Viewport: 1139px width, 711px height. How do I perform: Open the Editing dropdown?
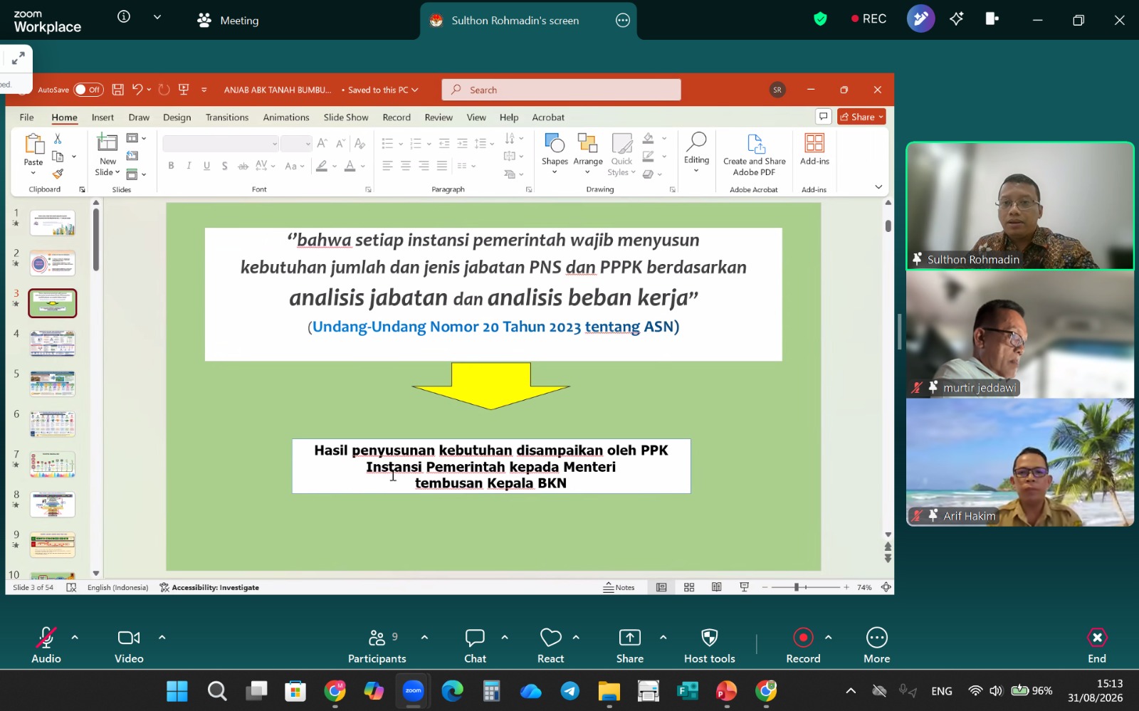(696, 153)
